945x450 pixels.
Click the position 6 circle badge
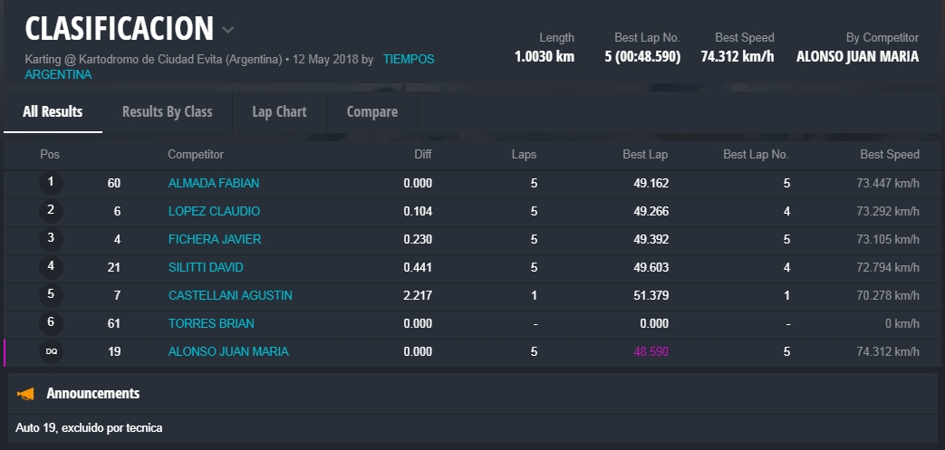51,323
